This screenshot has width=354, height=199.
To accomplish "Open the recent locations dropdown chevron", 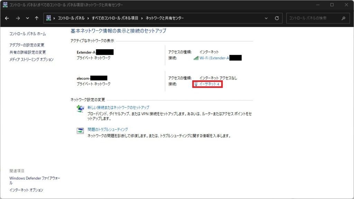I will click(28, 18).
